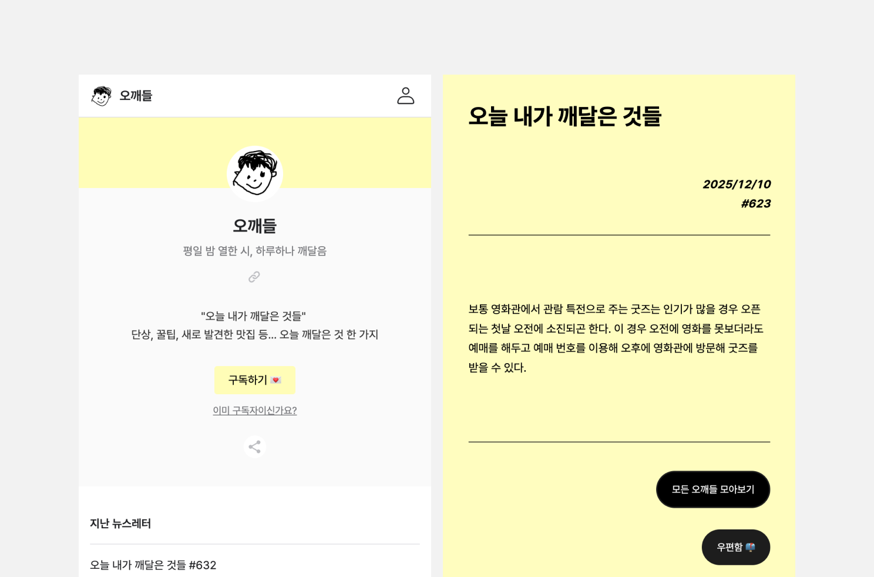874x577 pixels.
Task: Open past issue 오늘 내가 깨달은 것들 #632
Action: coord(153,565)
